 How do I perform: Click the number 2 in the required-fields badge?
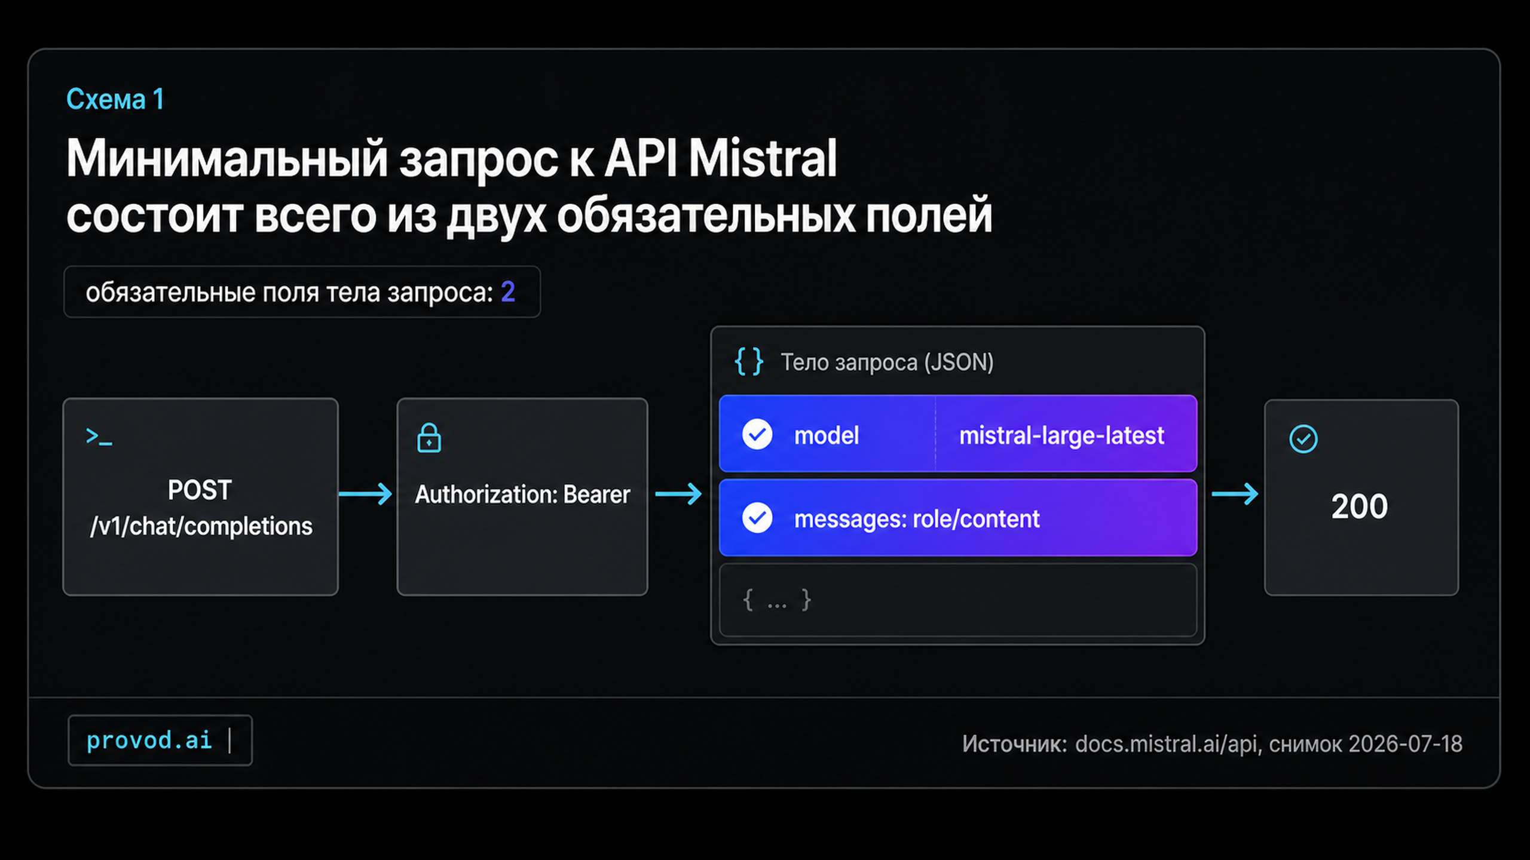click(507, 292)
